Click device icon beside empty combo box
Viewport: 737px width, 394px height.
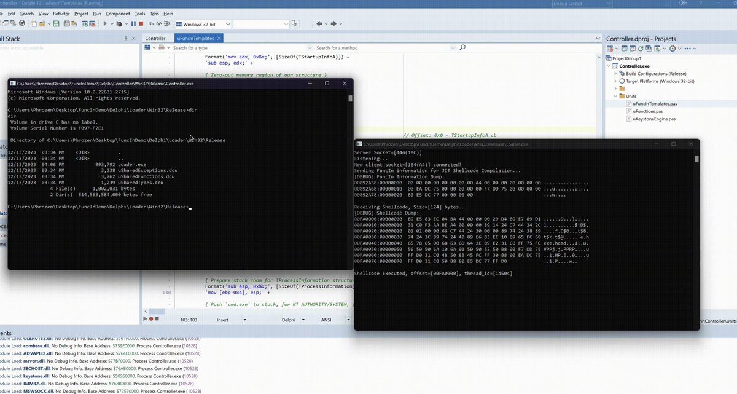(x=294, y=24)
